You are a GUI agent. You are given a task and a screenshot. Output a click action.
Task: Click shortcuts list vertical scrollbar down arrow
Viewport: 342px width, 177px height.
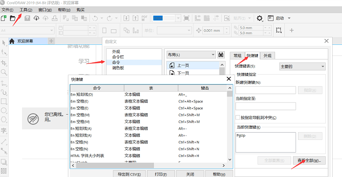pyautogui.click(x=230, y=159)
